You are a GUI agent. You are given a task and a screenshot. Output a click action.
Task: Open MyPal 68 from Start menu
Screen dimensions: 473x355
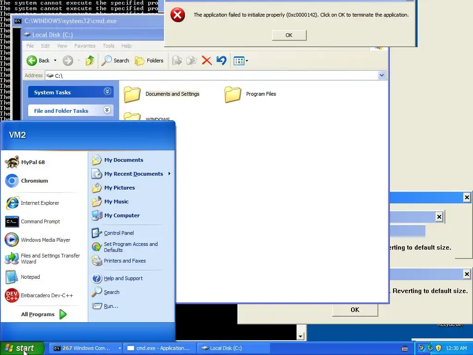click(25, 162)
